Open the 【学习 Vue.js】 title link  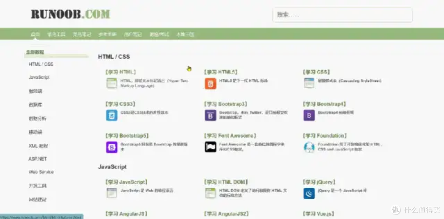point(319,214)
